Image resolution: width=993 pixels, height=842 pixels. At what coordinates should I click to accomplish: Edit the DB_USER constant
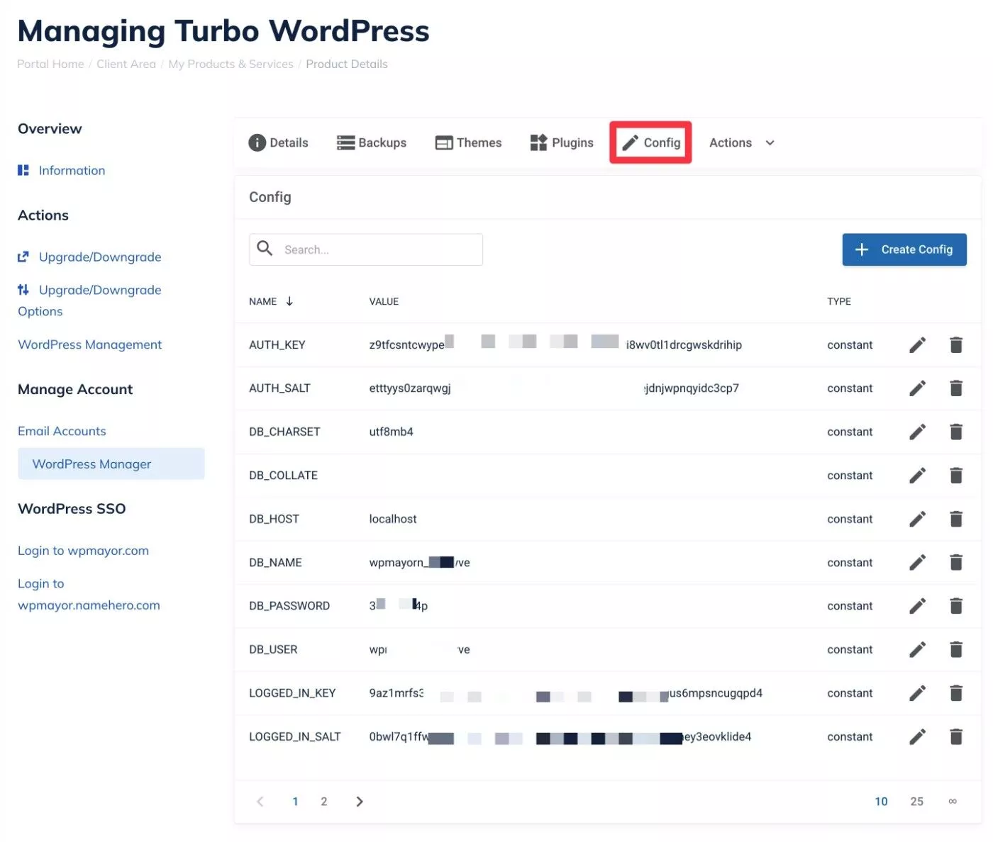click(917, 649)
